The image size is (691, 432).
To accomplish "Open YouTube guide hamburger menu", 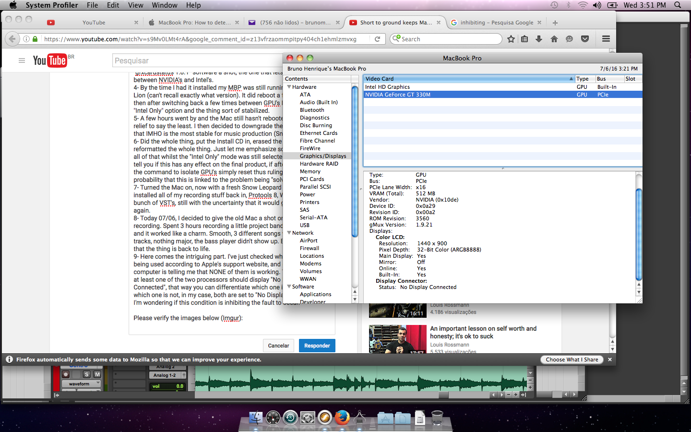I will click(x=22, y=60).
